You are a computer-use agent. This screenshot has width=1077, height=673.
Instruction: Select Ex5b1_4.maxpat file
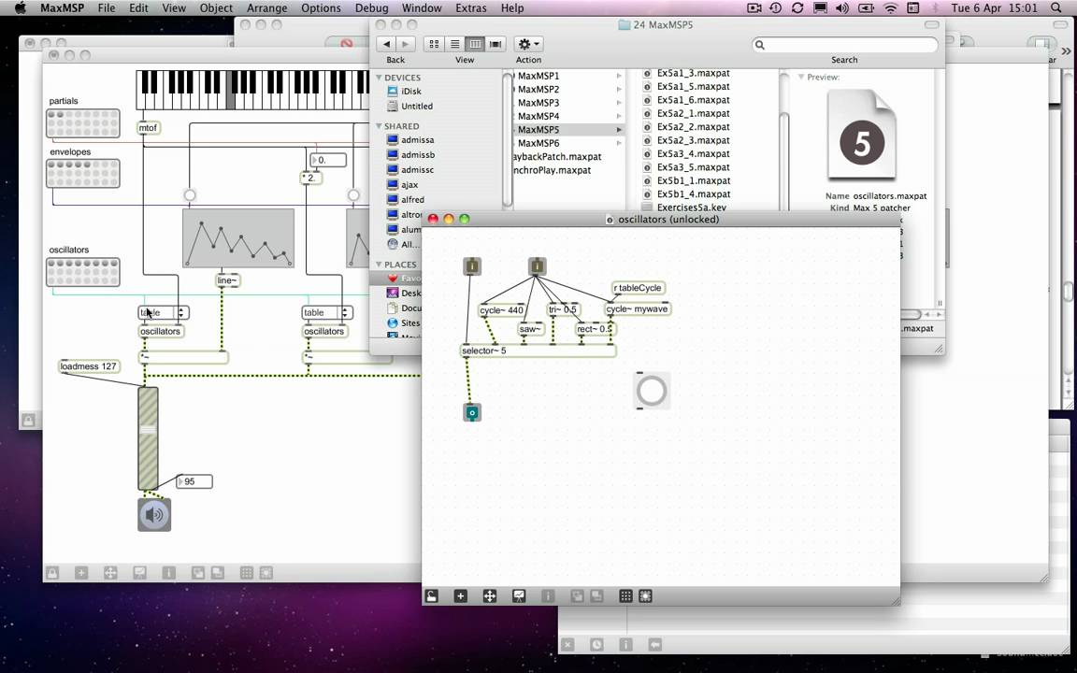[x=693, y=194]
